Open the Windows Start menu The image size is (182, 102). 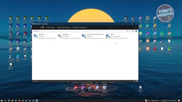click(x=2, y=101)
